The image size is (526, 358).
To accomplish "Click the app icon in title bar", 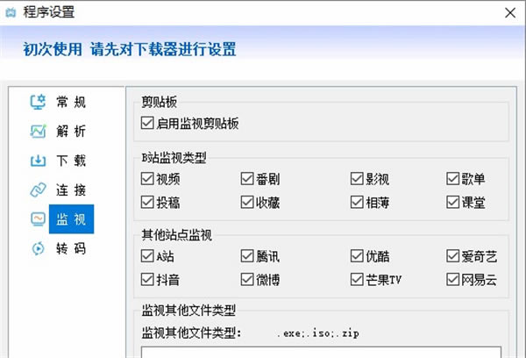I will (11, 11).
